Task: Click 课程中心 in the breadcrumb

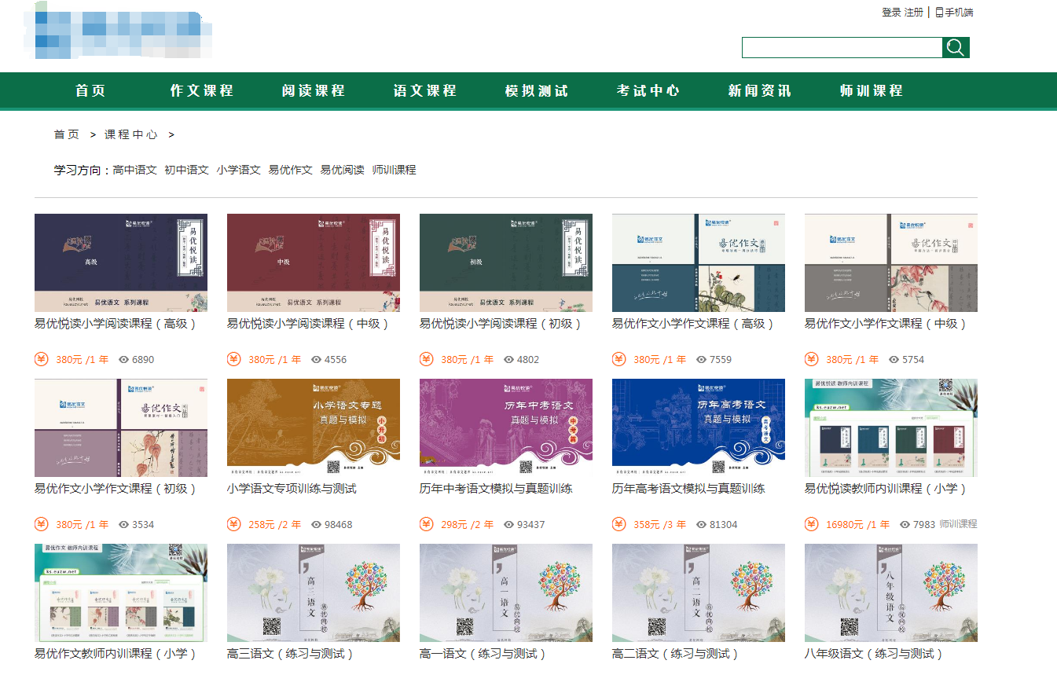Action: pos(131,134)
